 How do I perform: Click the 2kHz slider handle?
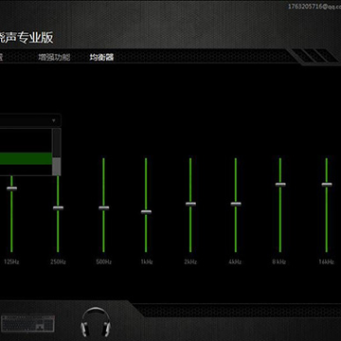coord(190,204)
